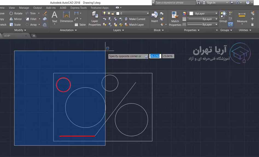Expand the Modify panel

20,30
